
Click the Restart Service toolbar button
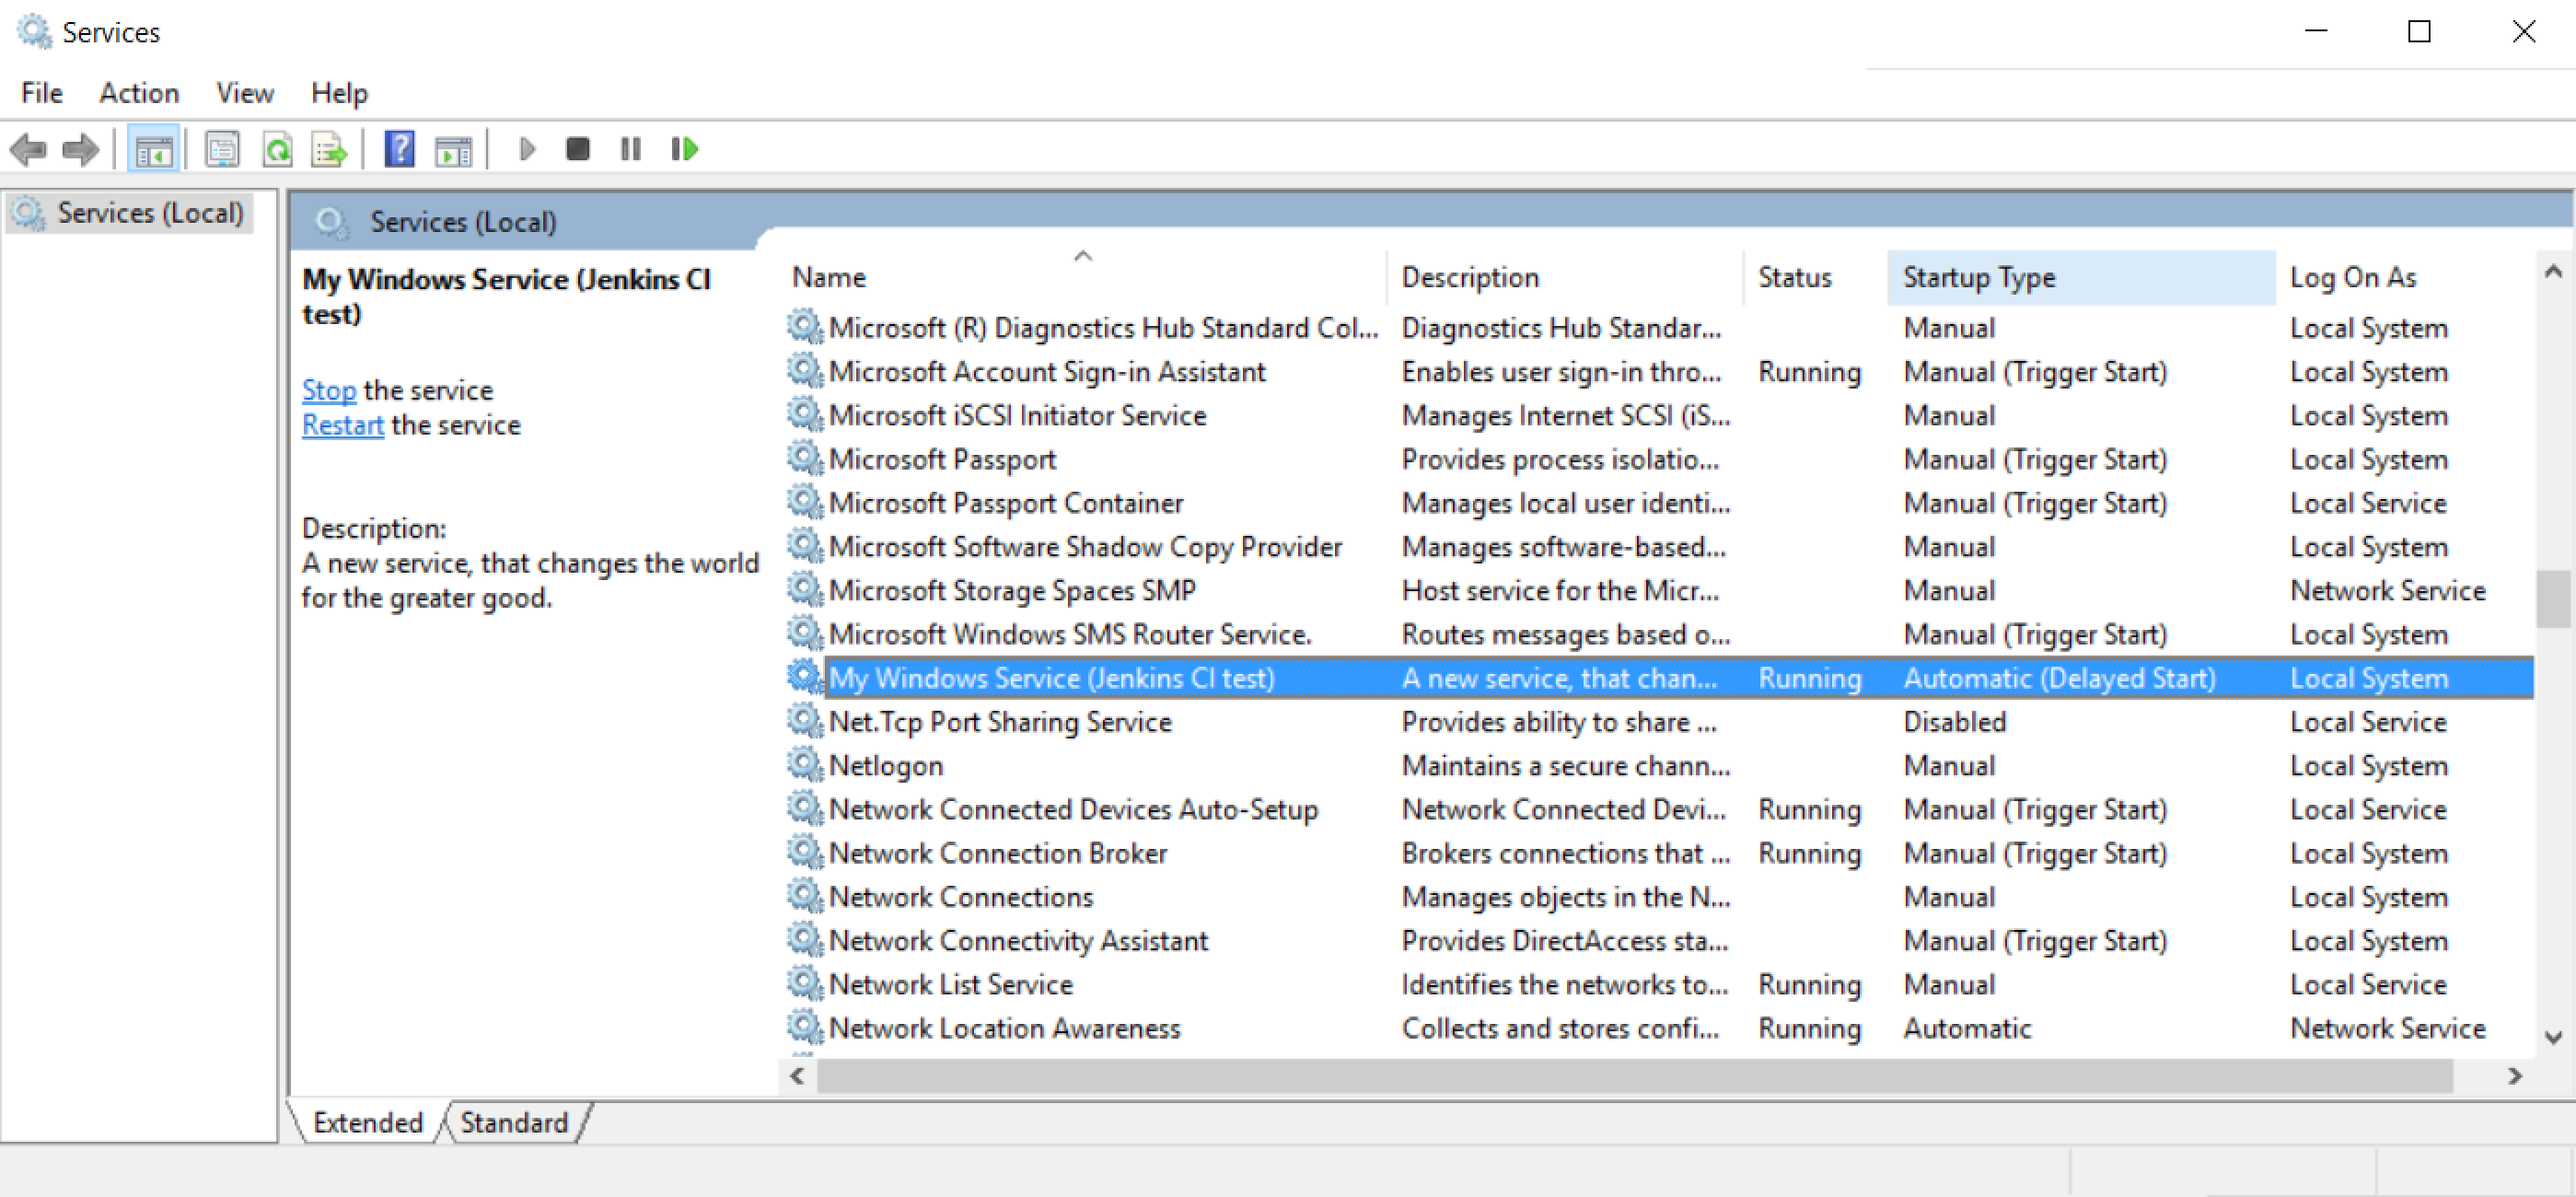(x=684, y=150)
